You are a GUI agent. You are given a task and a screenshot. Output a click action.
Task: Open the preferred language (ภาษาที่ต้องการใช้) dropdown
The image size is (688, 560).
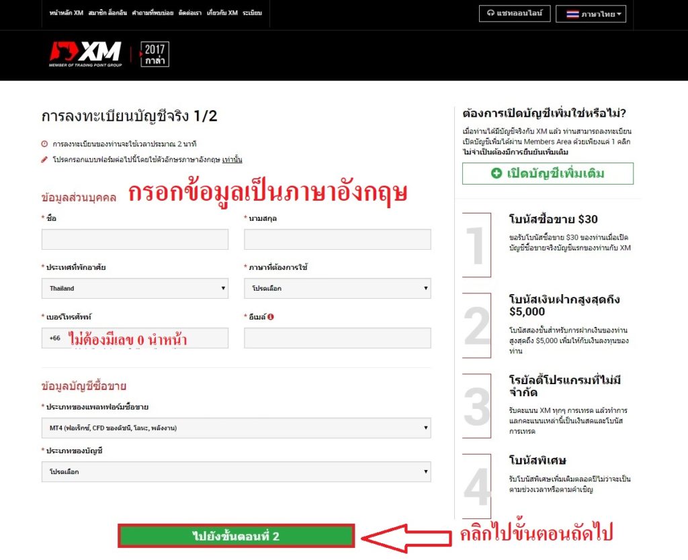337,288
